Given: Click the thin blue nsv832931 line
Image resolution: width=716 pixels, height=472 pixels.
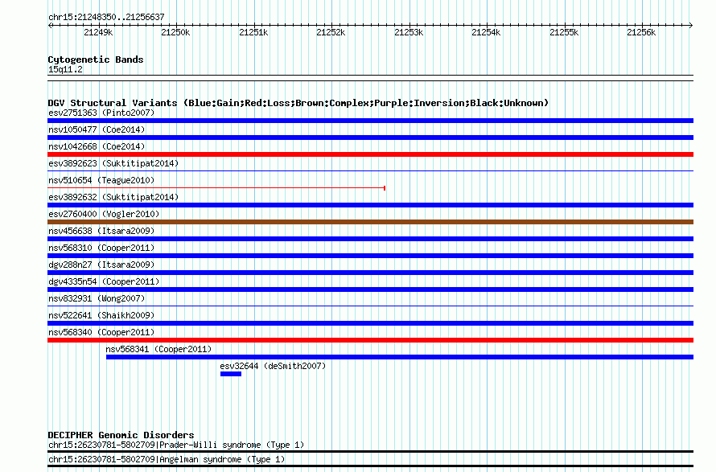Looking at the screenshot, I should 370,306.
